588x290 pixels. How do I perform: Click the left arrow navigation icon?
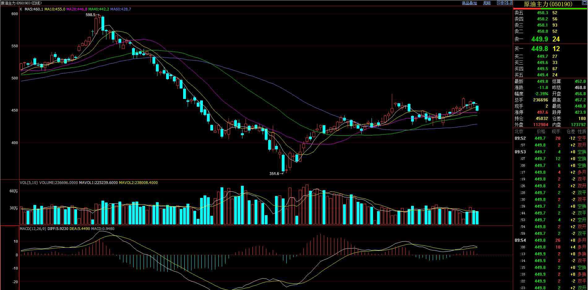(x=499, y=3)
